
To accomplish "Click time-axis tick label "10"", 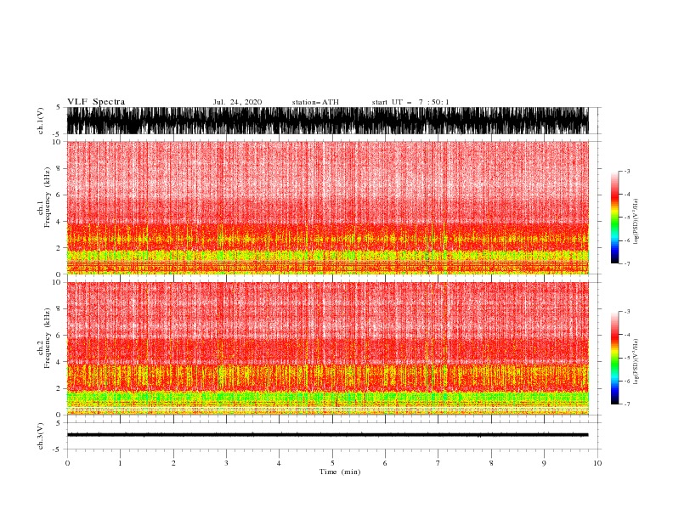I will [x=597, y=463].
